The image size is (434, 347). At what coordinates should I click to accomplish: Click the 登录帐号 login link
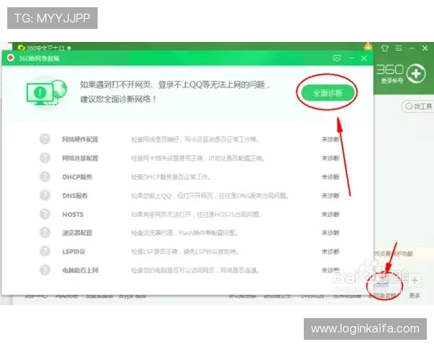(x=392, y=81)
